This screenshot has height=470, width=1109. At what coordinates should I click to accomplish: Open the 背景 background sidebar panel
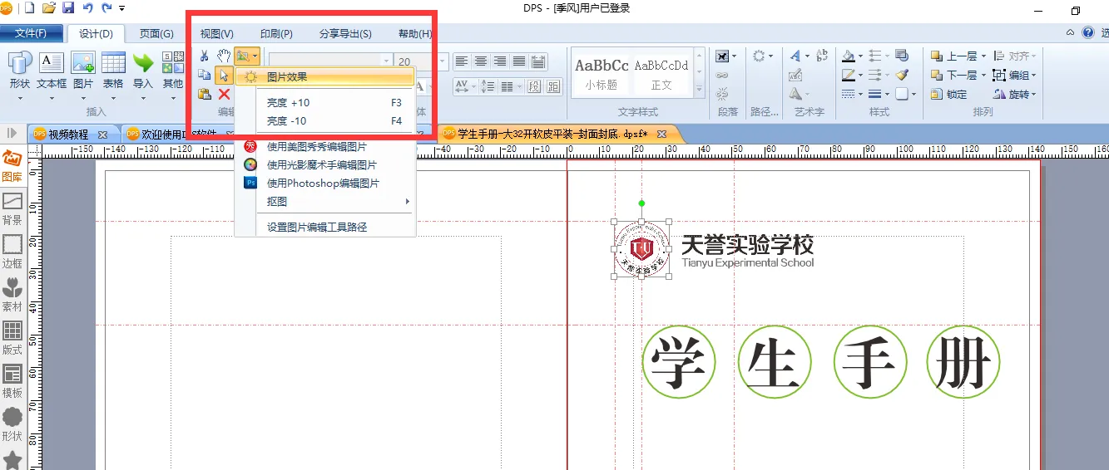(x=12, y=208)
